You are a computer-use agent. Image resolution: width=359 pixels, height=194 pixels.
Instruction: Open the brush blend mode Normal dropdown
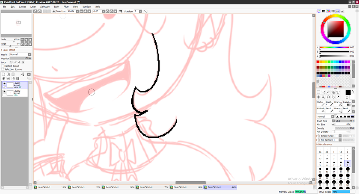pyautogui.click(x=325, y=116)
